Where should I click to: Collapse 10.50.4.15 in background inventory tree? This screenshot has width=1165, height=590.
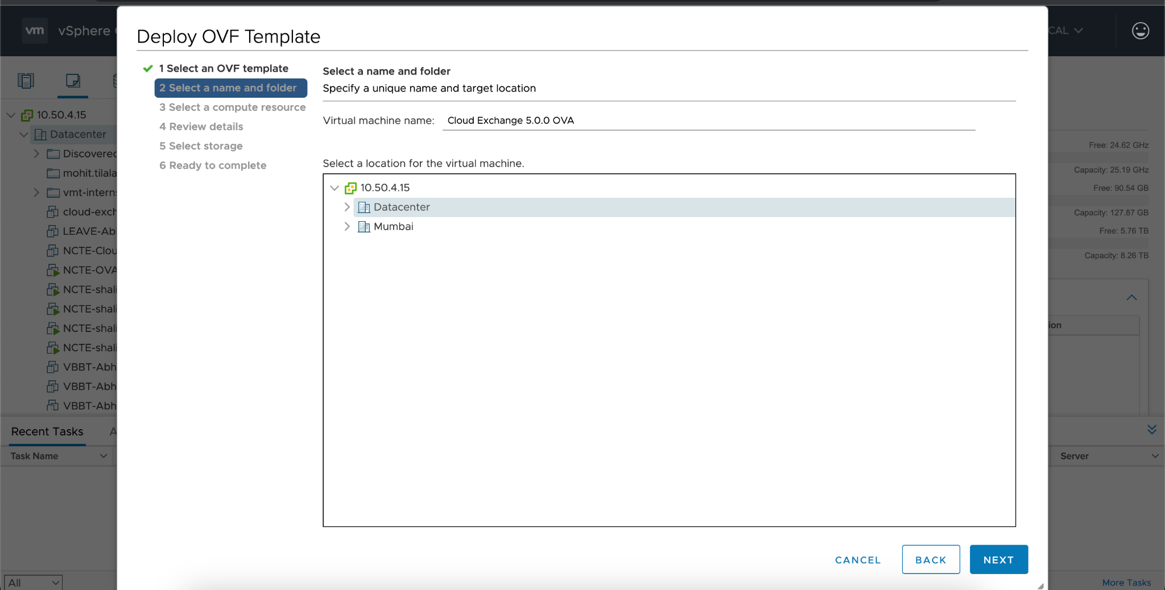tap(11, 115)
